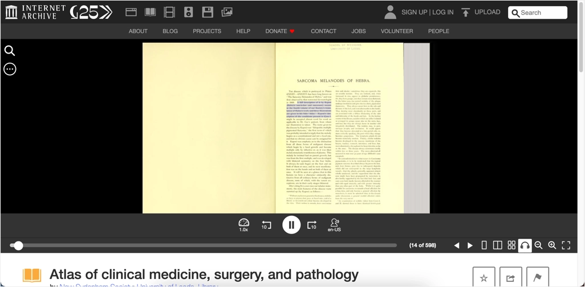Click the orange book icon beside the title
Screen dimensions: 585x287
[32, 275]
